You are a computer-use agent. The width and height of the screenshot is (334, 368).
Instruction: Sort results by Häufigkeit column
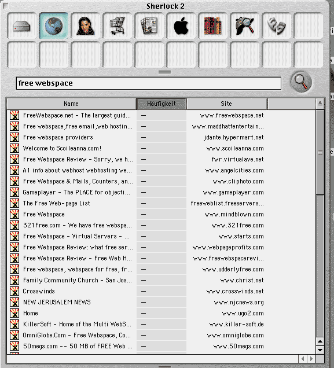point(162,104)
